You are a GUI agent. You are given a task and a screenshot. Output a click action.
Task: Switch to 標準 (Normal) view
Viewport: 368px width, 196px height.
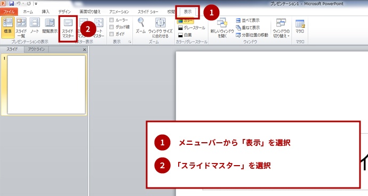click(8, 28)
